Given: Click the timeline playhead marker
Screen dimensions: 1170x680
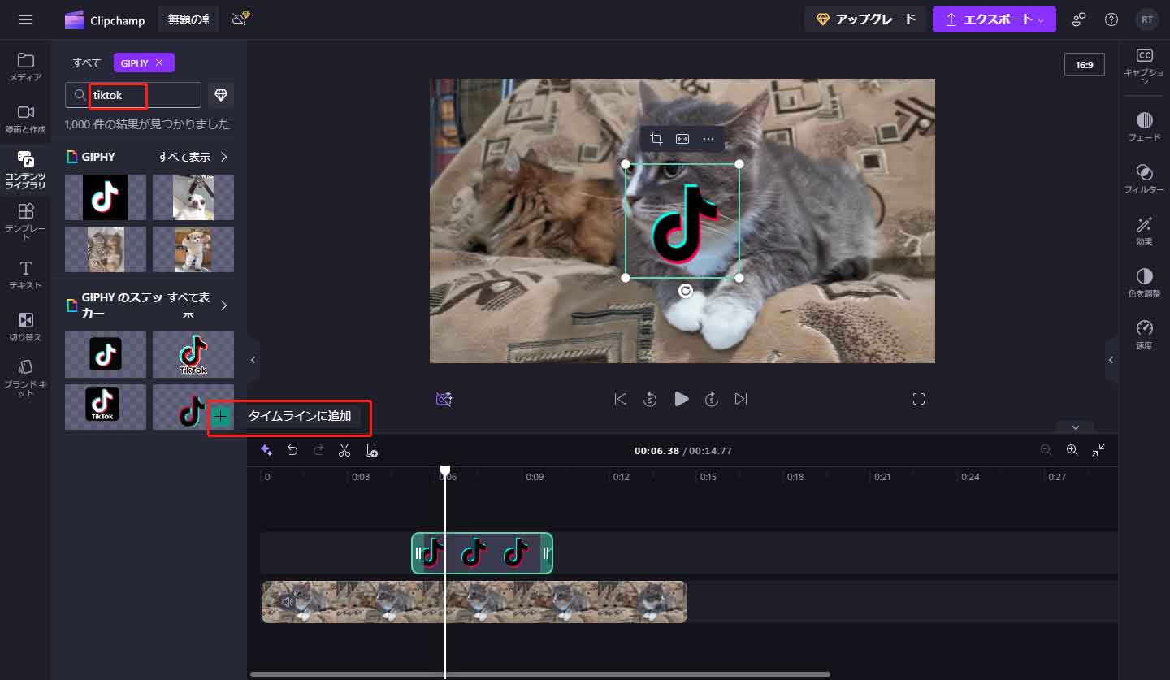Looking at the screenshot, I should pos(445,470).
